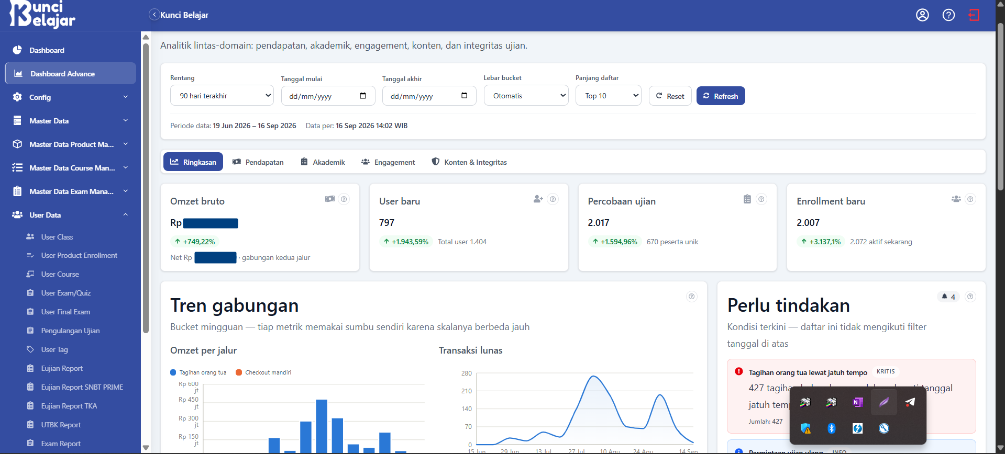Click the Tanggal mulai date field
Image resolution: width=1005 pixels, height=454 pixels.
(x=328, y=96)
